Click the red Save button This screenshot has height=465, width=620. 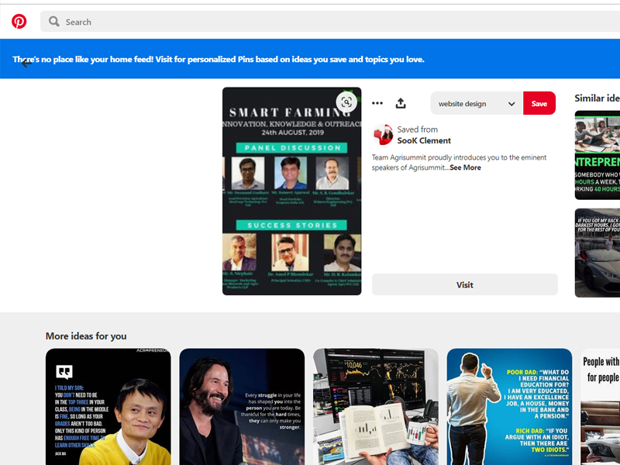click(539, 104)
